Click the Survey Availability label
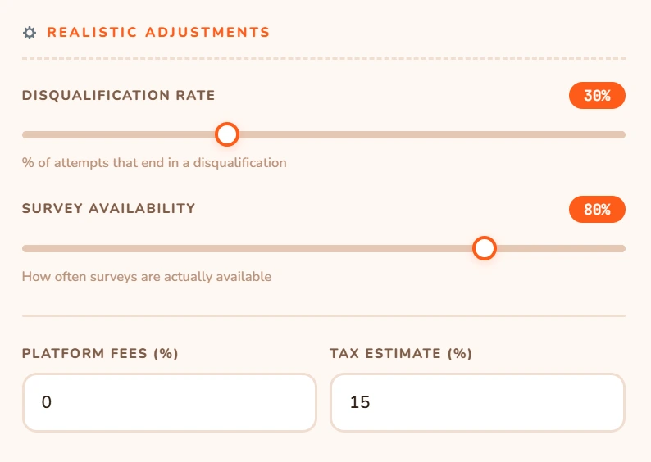 tap(109, 209)
